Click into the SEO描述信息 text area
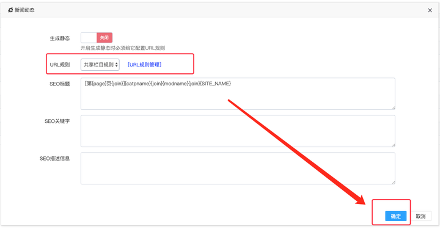 238,169
